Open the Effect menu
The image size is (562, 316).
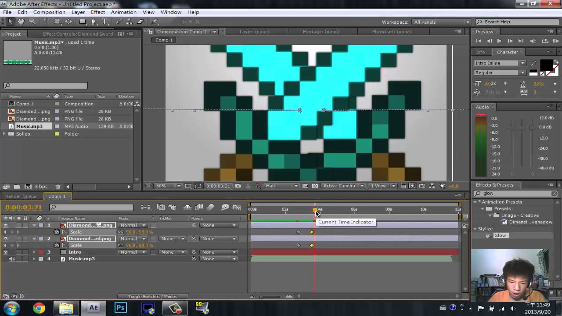[98, 12]
